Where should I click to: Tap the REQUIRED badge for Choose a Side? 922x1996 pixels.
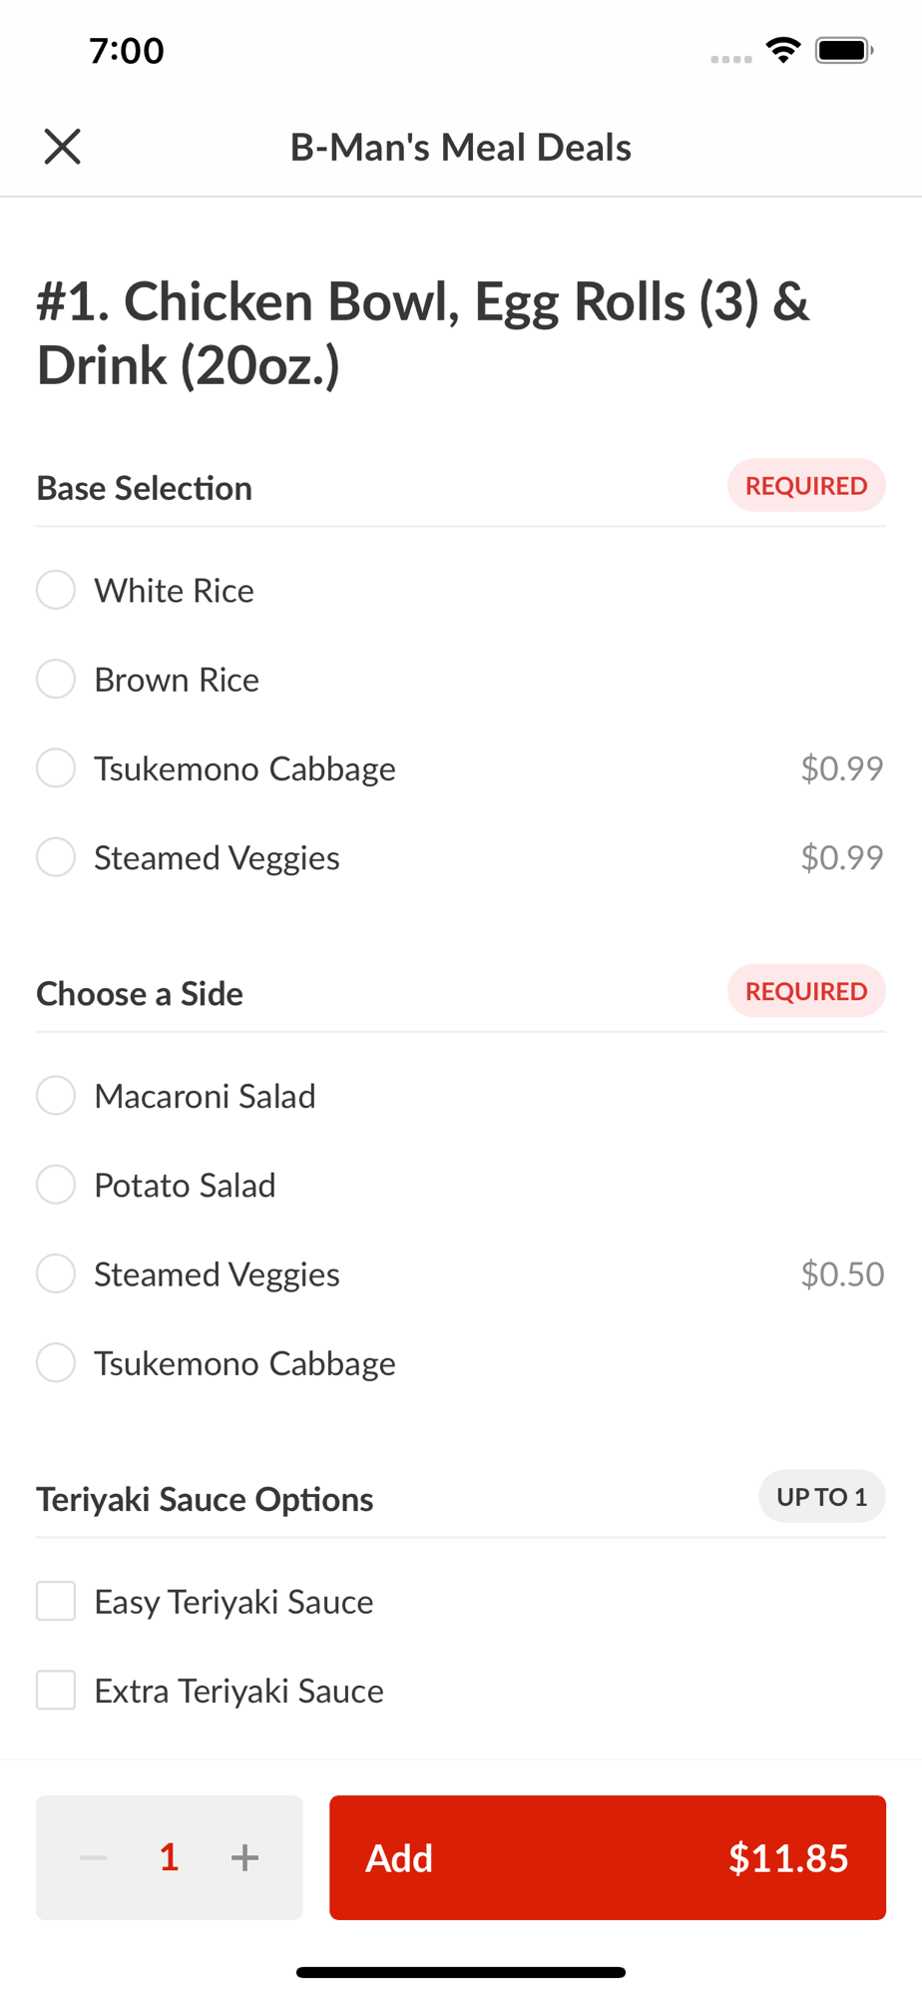(x=806, y=991)
